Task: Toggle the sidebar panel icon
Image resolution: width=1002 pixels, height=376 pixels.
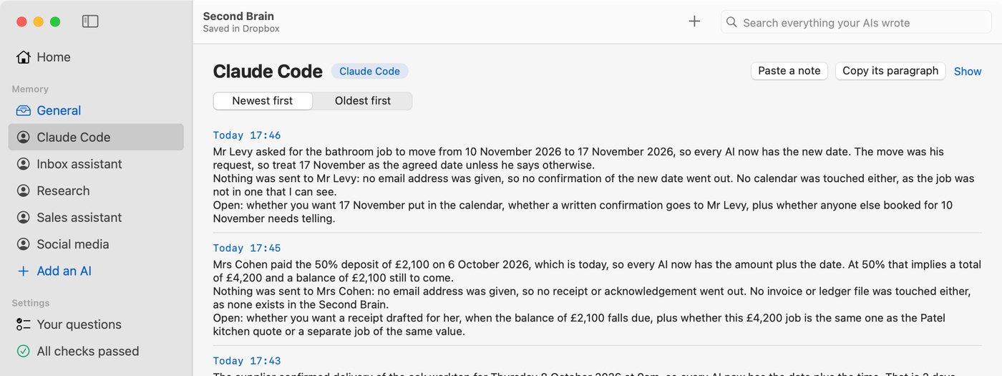Action: (x=90, y=21)
